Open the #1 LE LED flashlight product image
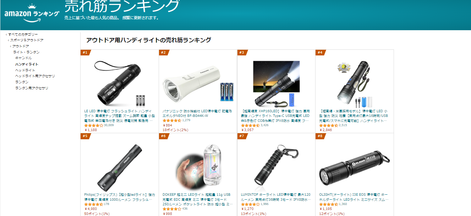This screenshot has width=471, height=216. click(120, 84)
